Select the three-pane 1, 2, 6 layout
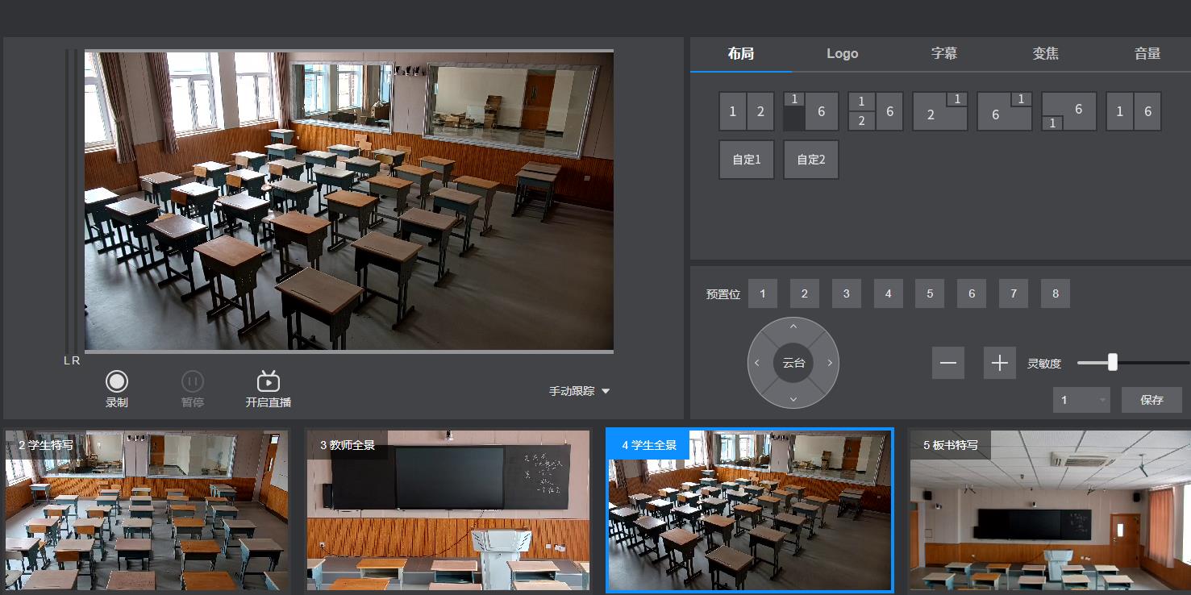1191x595 pixels. pos(875,111)
